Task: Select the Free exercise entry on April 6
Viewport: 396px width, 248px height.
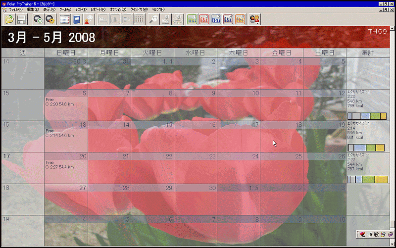Action: click(60, 102)
